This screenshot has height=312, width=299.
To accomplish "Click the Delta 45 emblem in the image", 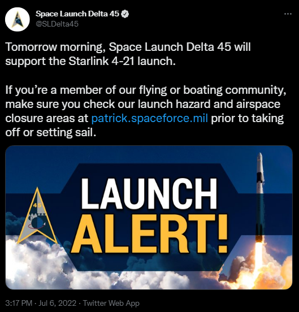I will pos(37,216).
